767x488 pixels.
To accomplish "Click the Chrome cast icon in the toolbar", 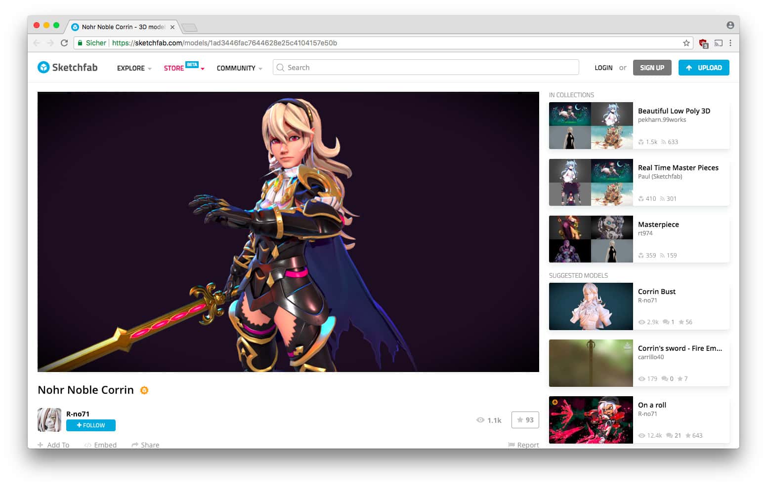I will 718,43.
